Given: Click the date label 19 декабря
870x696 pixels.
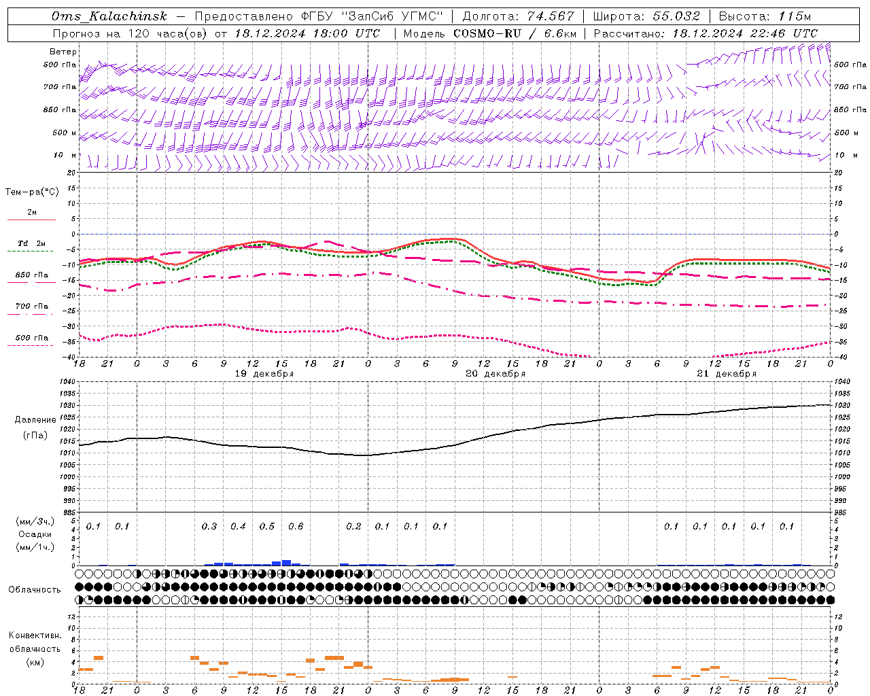Looking at the screenshot, I should 264,374.
